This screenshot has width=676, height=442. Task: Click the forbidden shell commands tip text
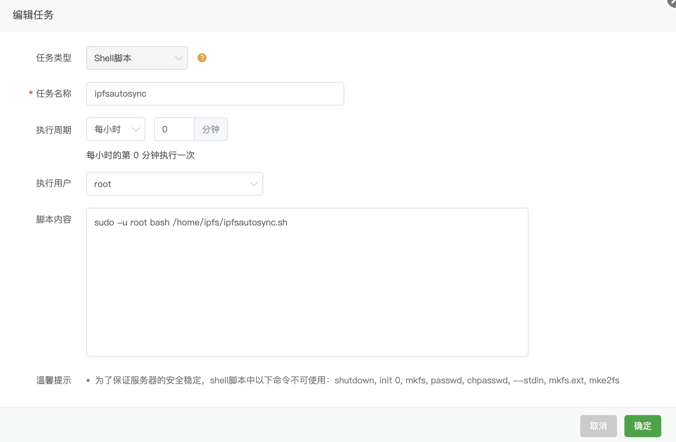click(x=357, y=380)
